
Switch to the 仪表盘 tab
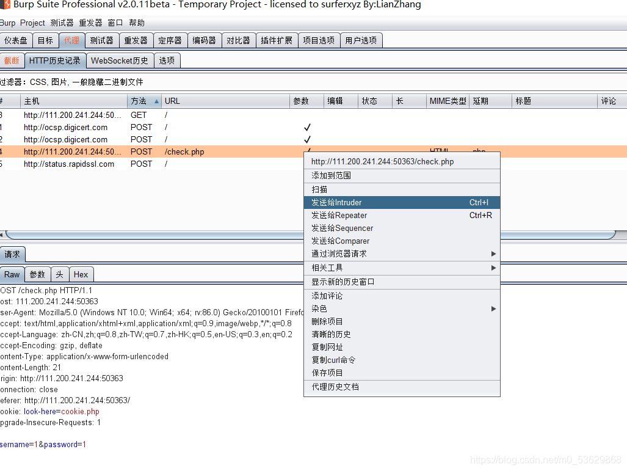[x=16, y=40]
